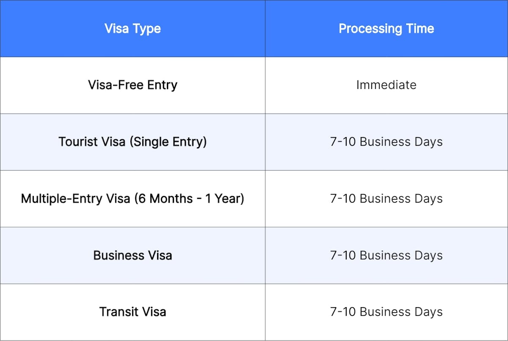Click the word "Type" in the header
Viewport: 508px width, 341px height.
pos(148,29)
